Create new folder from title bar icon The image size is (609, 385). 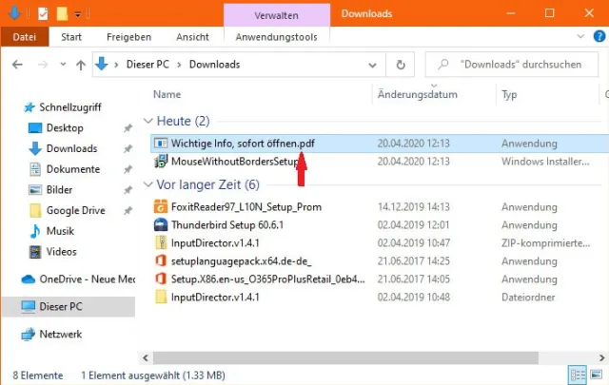click(62, 14)
